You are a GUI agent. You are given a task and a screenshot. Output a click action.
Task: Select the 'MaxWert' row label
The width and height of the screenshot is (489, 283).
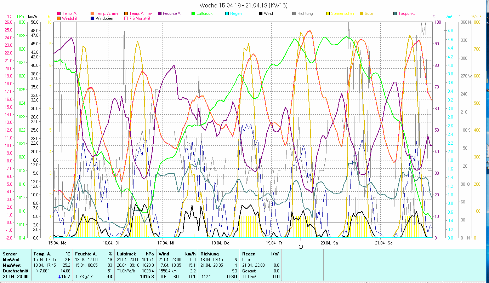[x=11, y=265]
